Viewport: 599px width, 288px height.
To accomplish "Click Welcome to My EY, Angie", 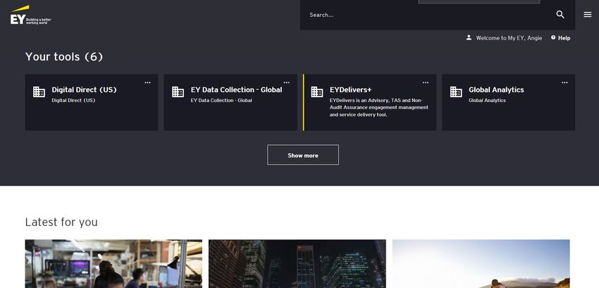I will tap(509, 38).
